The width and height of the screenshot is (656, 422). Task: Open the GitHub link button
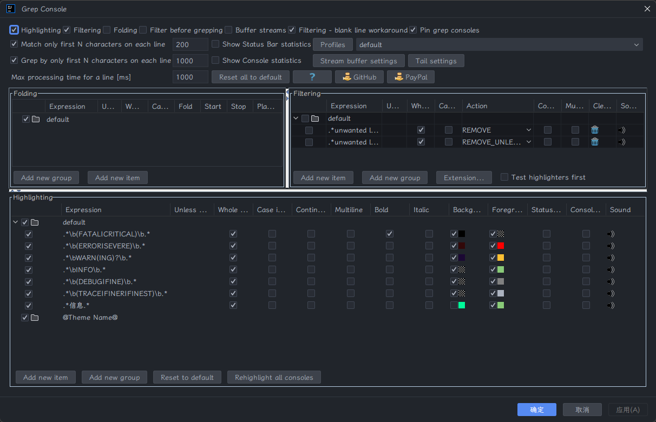359,77
